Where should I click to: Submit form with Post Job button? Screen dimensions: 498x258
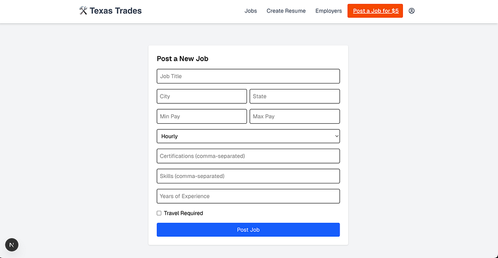click(248, 230)
